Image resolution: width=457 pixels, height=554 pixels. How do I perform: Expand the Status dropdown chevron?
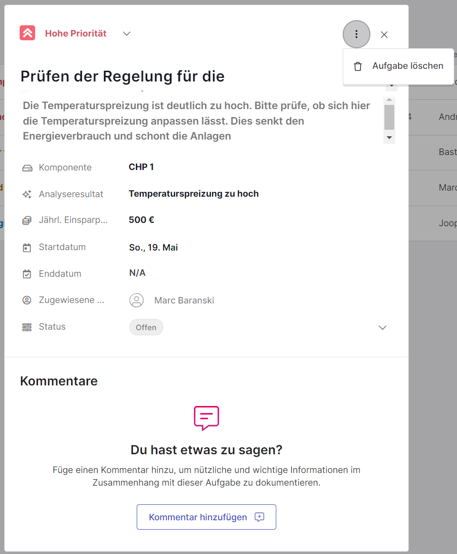pos(383,327)
